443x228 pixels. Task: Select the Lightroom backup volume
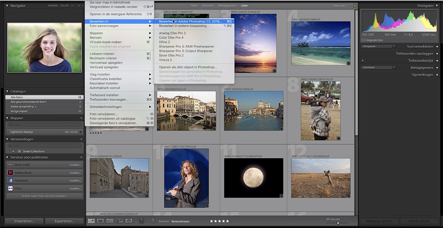point(45,132)
